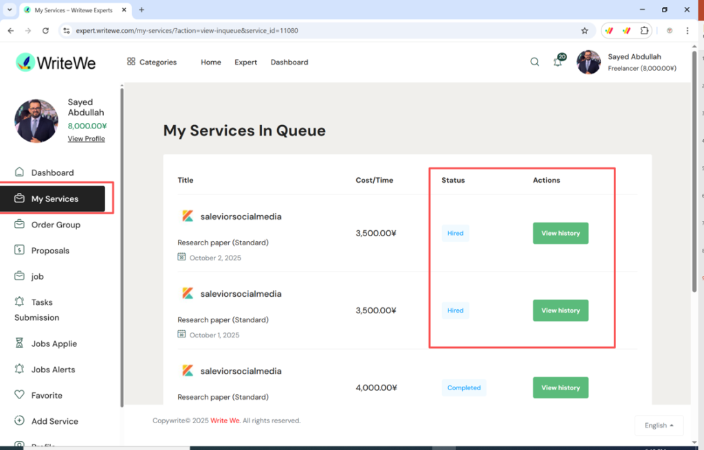Click the search magnifier icon in header

[x=535, y=62]
